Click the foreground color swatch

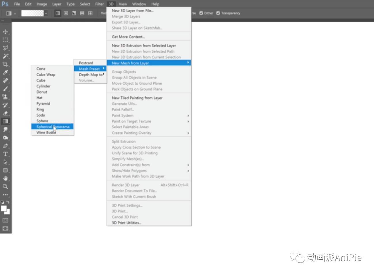(4, 208)
